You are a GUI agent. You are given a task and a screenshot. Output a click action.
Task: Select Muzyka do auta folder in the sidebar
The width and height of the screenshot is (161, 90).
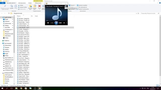coord(9,34)
